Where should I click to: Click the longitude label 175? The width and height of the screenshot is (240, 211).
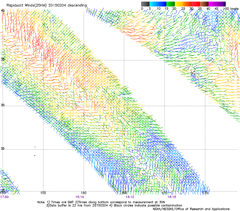205,193
